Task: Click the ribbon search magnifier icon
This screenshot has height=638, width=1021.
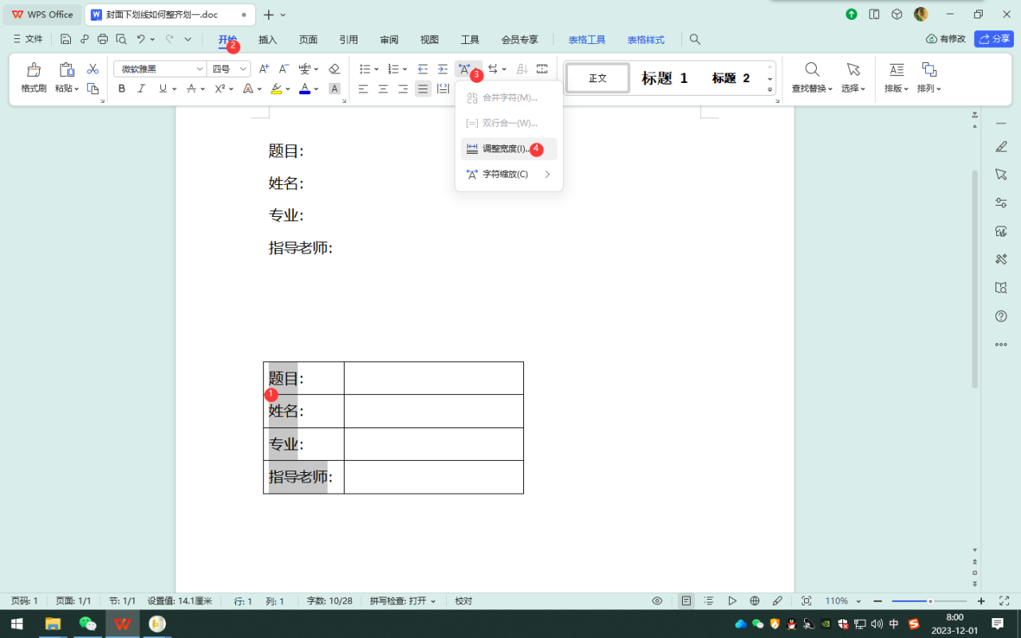Action: point(695,39)
